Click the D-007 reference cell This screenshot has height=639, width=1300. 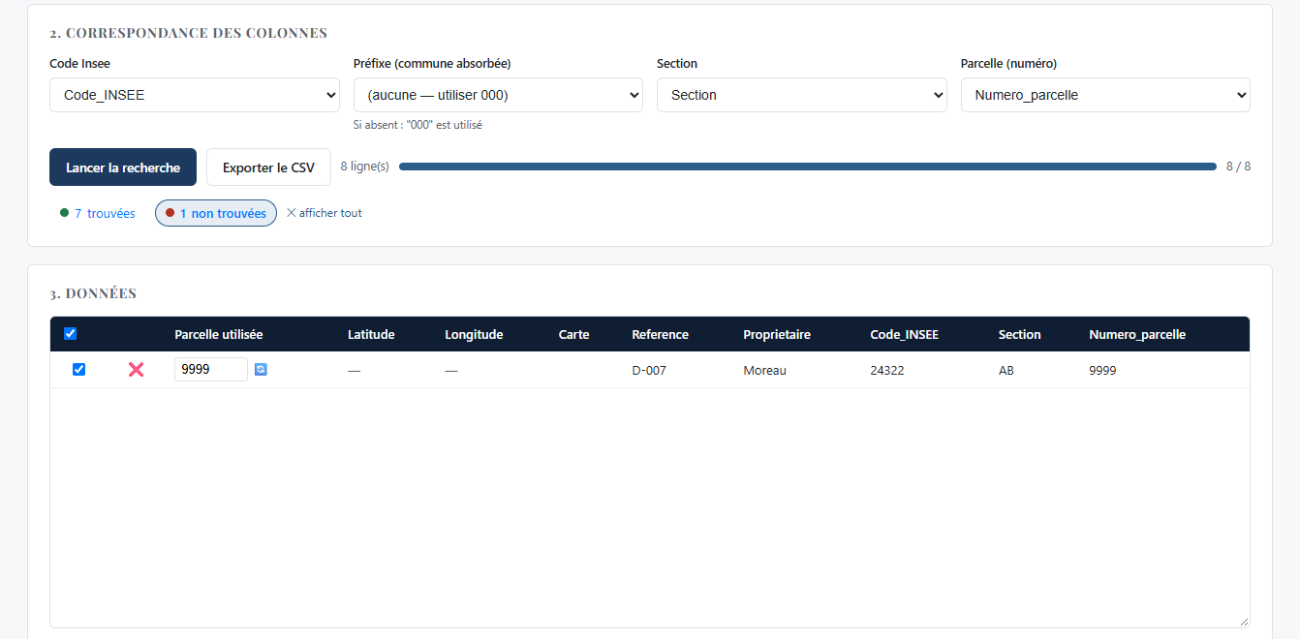pyautogui.click(x=649, y=370)
